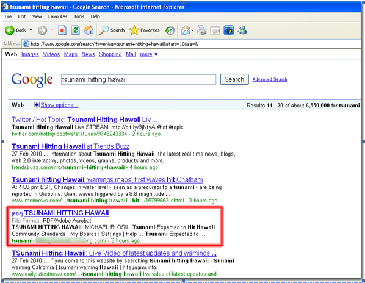Open the Edit menu

[x=22, y=16]
